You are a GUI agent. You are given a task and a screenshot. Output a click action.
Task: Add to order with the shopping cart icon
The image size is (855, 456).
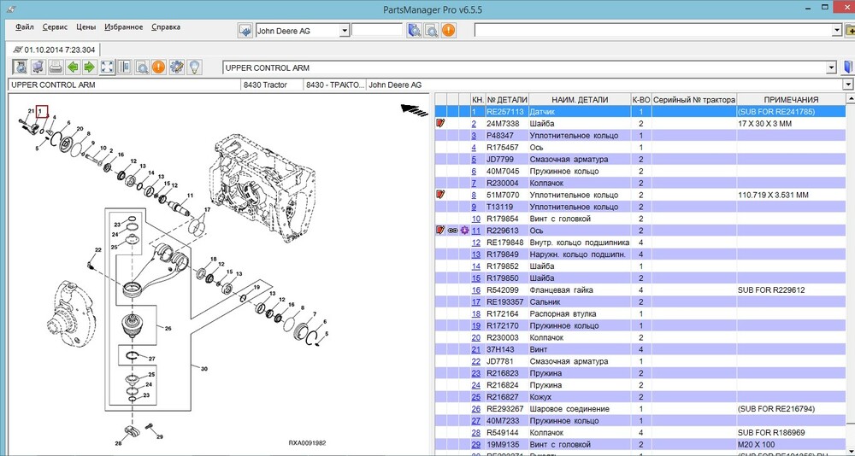click(x=39, y=67)
